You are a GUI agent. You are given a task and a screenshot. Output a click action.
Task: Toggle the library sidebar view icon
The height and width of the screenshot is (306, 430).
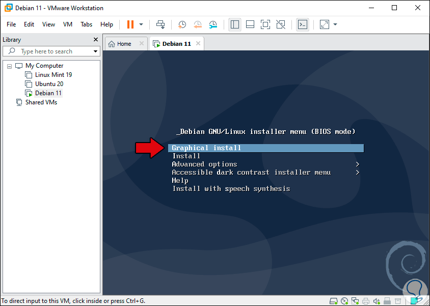pyautogui.click(x=235, y=24)
